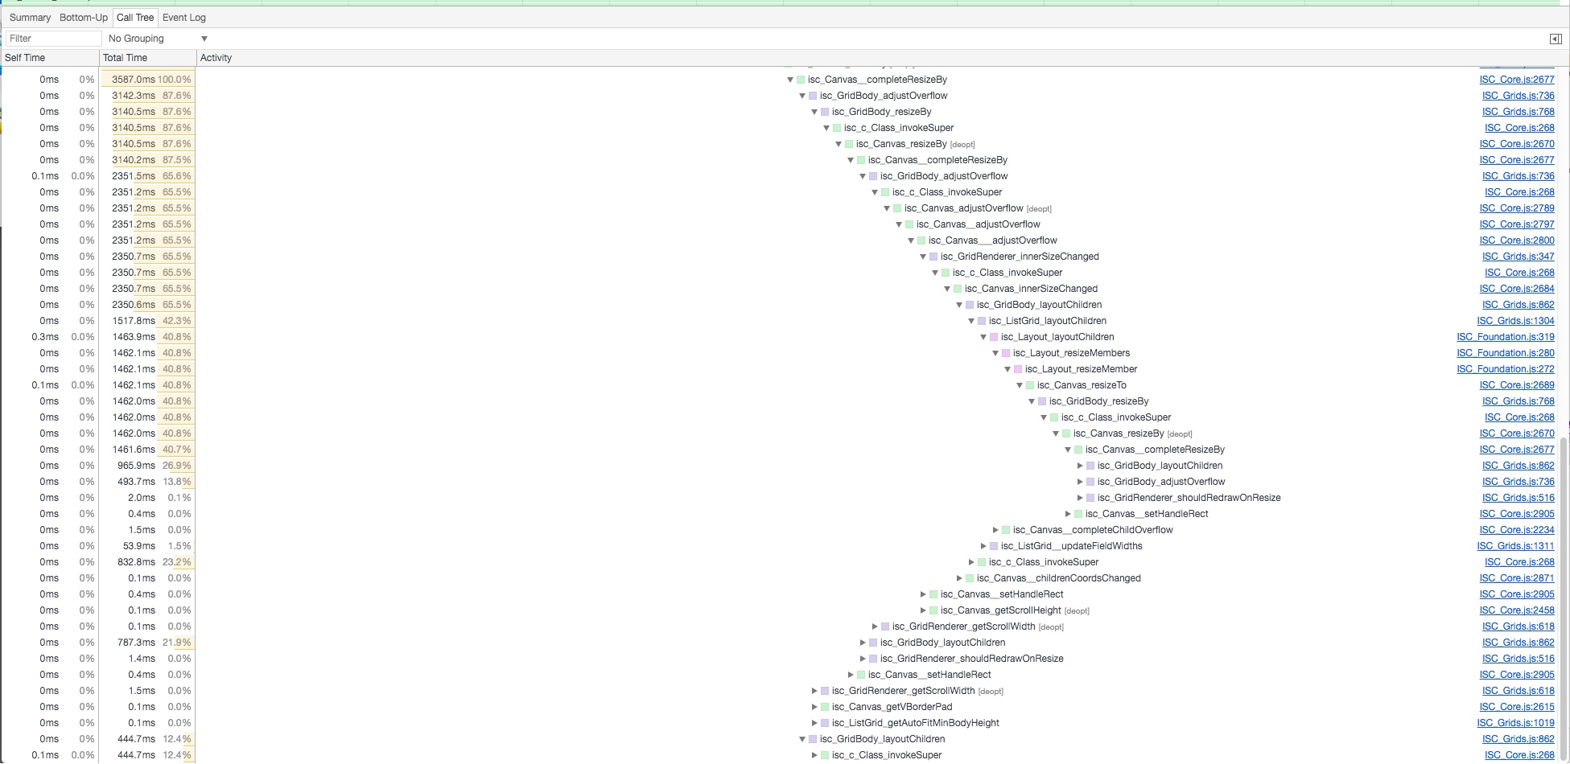
Task: Open the Bottom-Up tab
Action: click(x=84, y=17)
